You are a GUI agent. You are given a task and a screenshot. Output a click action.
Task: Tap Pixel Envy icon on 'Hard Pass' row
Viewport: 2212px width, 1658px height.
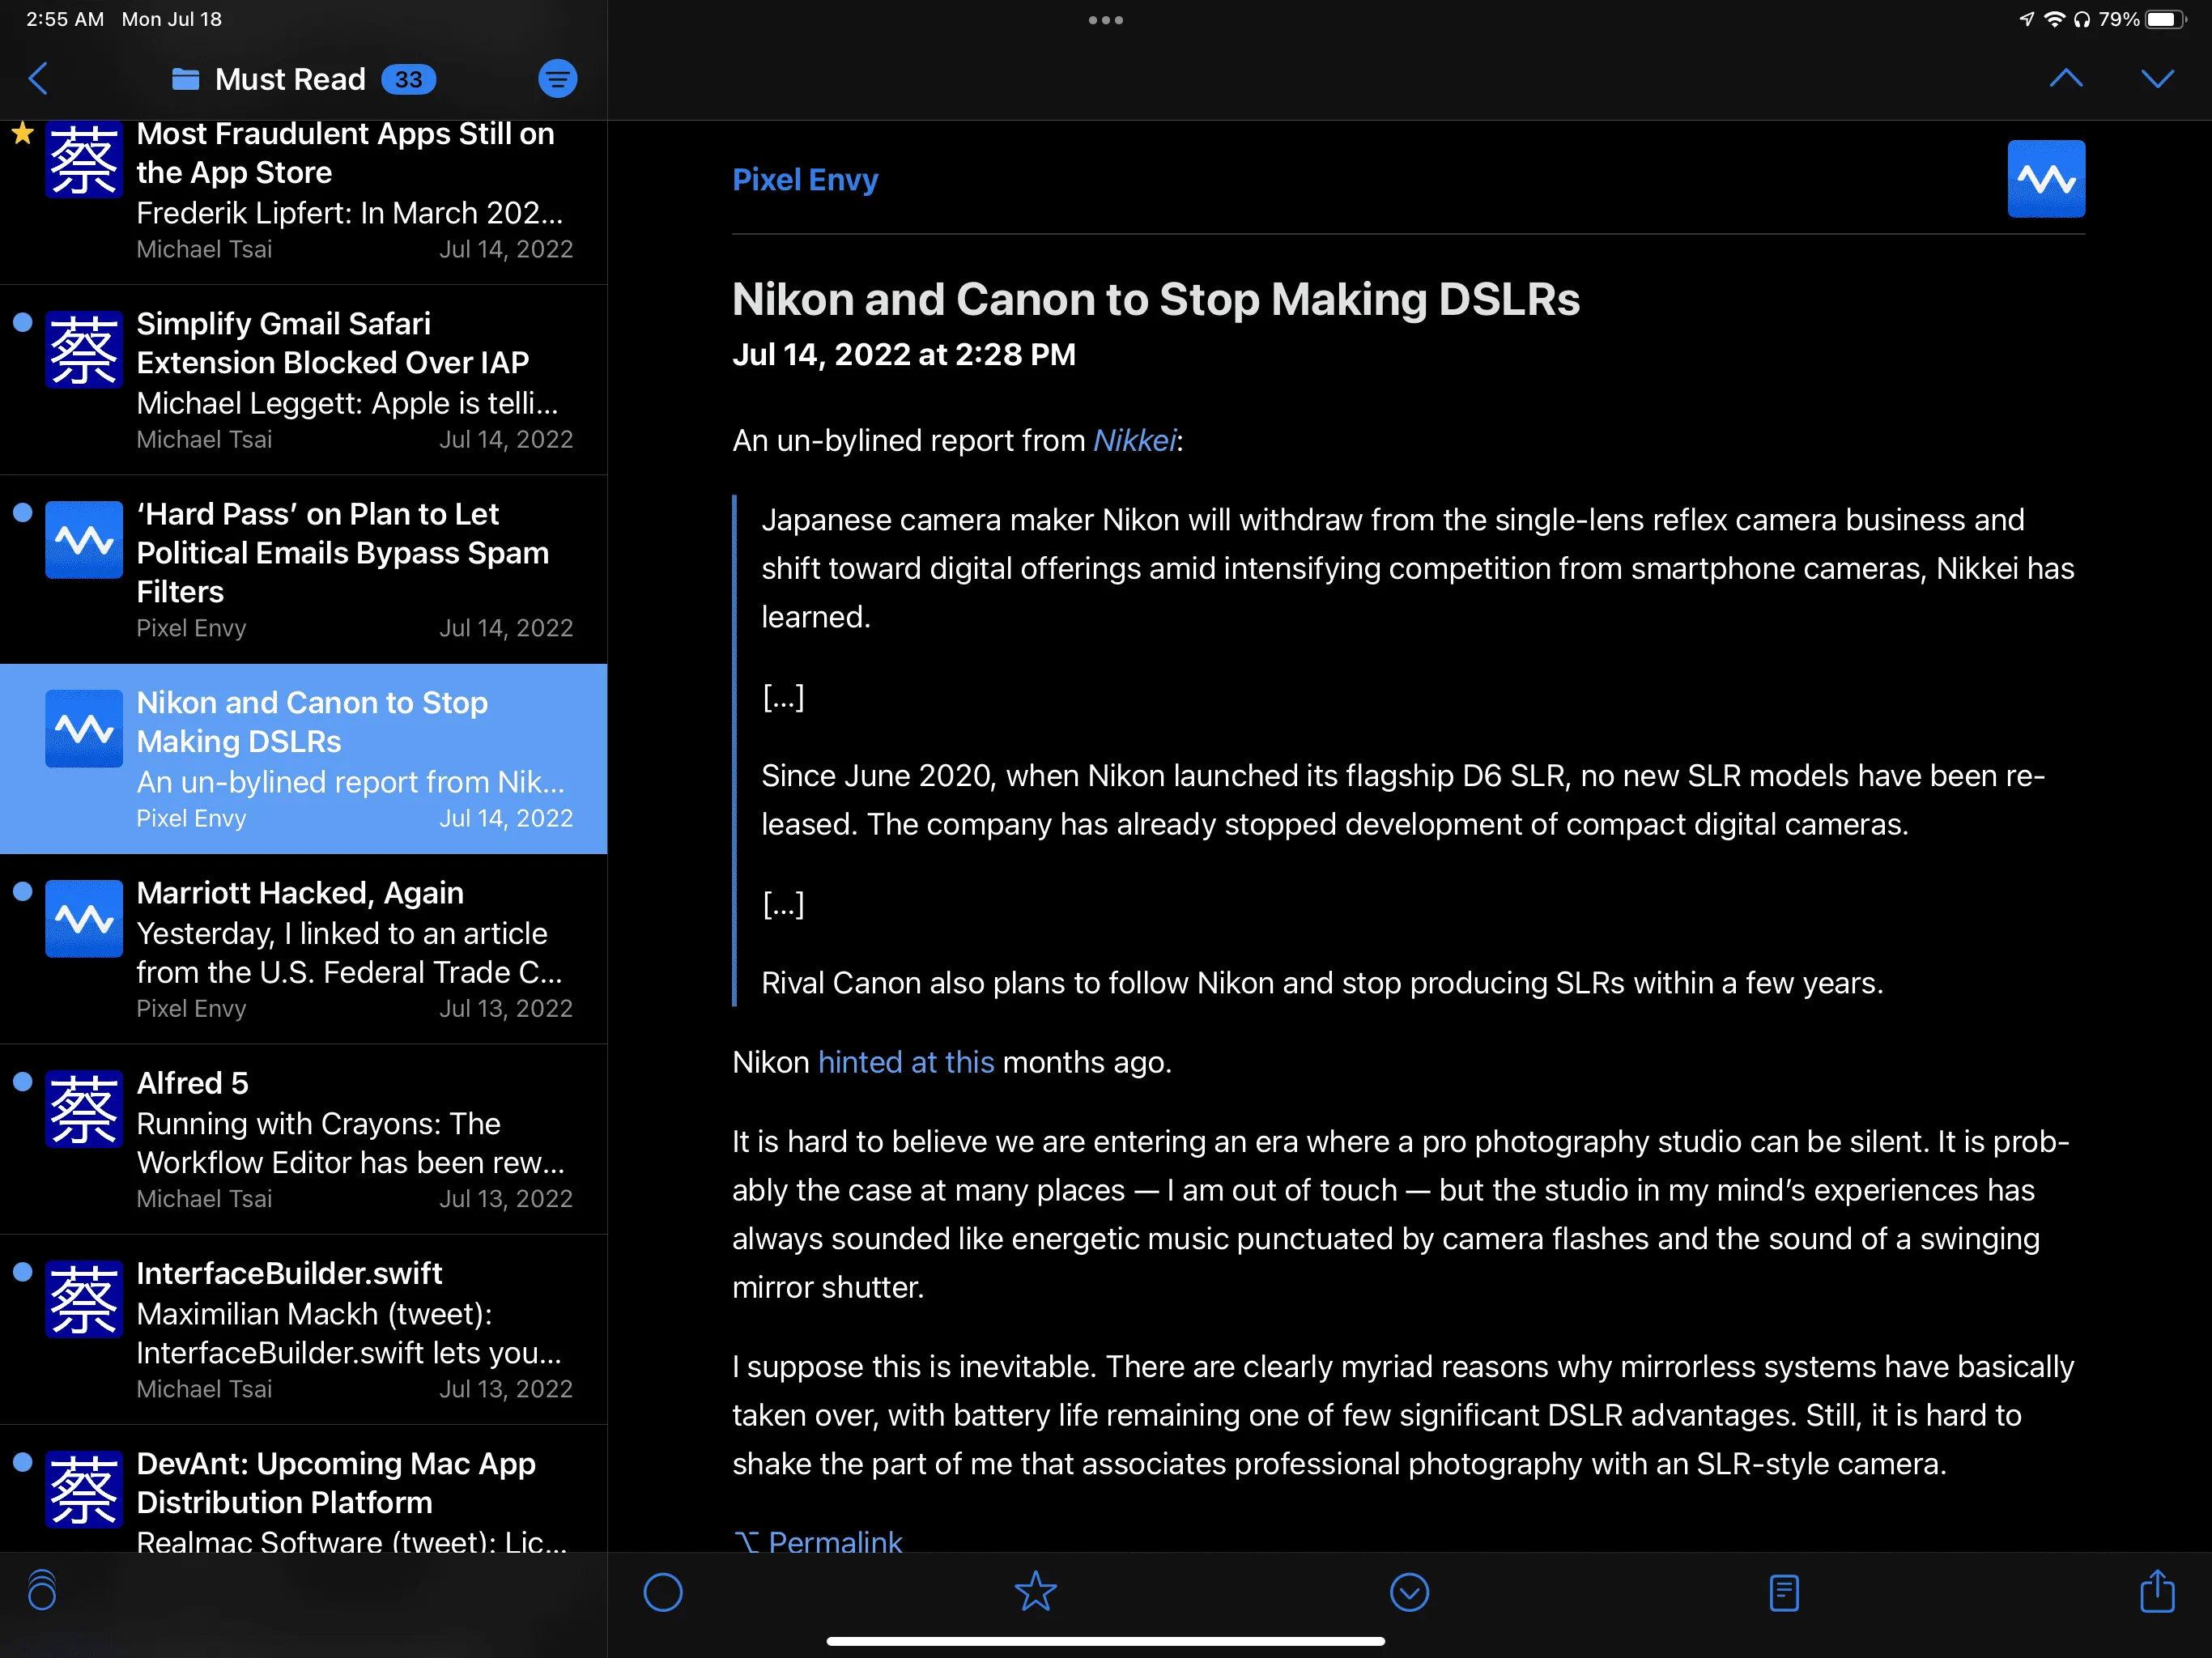click(84, 540)
